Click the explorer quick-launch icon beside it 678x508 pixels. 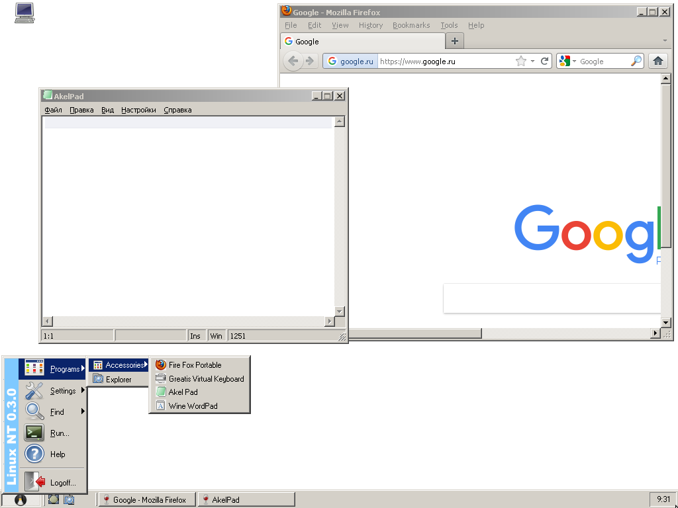[69, 499]
